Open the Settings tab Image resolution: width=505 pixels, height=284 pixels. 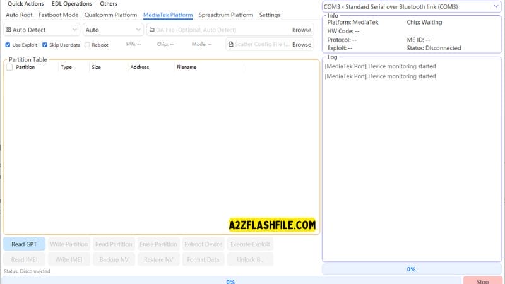pos(270,15)
